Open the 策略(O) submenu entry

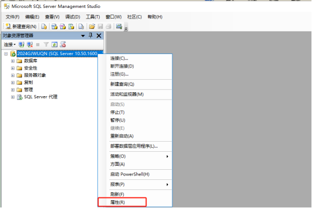pyautogui.click(x=118, y=156)
